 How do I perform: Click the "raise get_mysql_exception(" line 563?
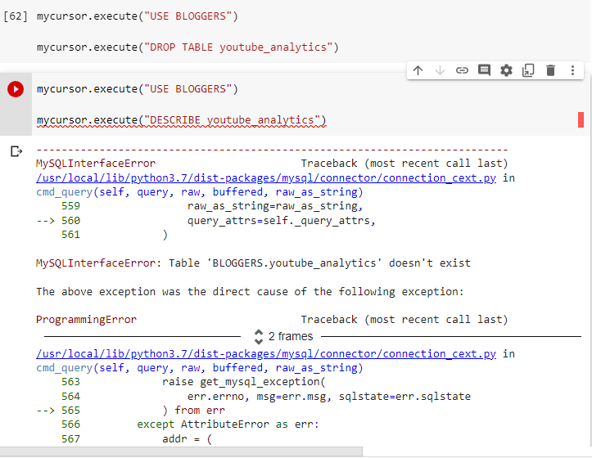click(193, 382)
